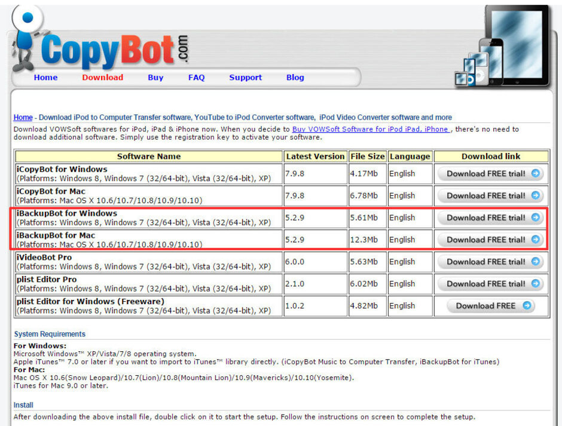Click the 4.82Mb file size cell

pos(367,306)
